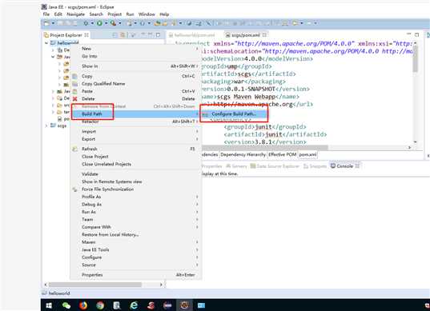Open the Maven submenu

pyautogui.click(x=135, y=242)
